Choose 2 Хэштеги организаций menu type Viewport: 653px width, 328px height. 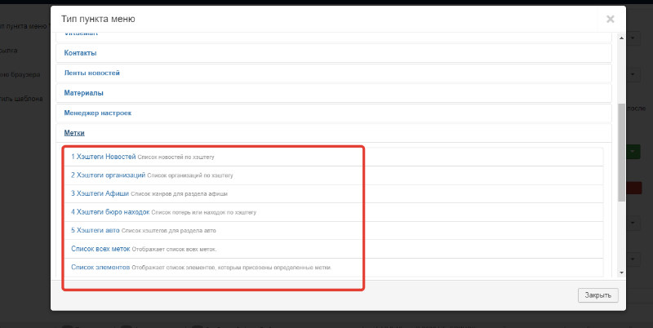click(108, 175)
